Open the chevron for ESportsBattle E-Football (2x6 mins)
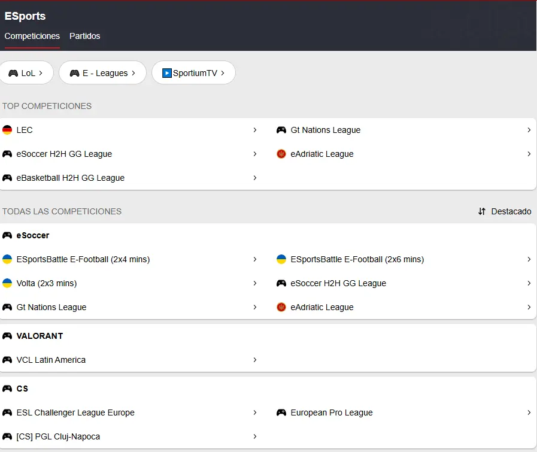Screen dimensions: 537x452 529,259
